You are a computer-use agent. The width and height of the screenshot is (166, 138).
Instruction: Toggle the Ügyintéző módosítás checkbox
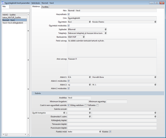pos(69,26)
